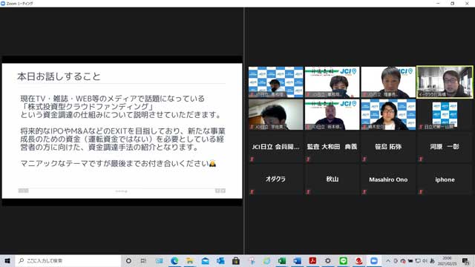Open Excel from the taskbar
The image size is (475, 267).
click(x=282, y=260)
